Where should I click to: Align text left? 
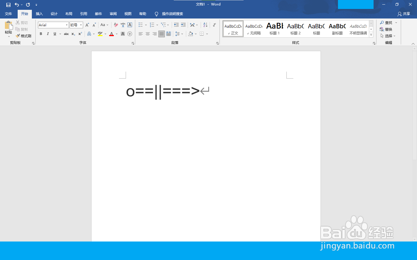pos(140,34)
